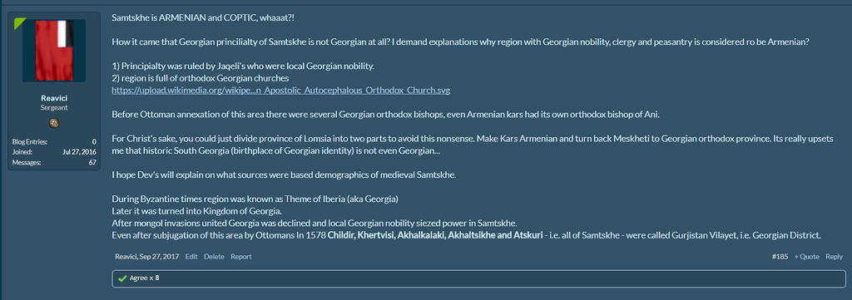Click the Jul 27, 2016 joined date
The height and width of the screenshot is (300, 852).
(79, 152)
